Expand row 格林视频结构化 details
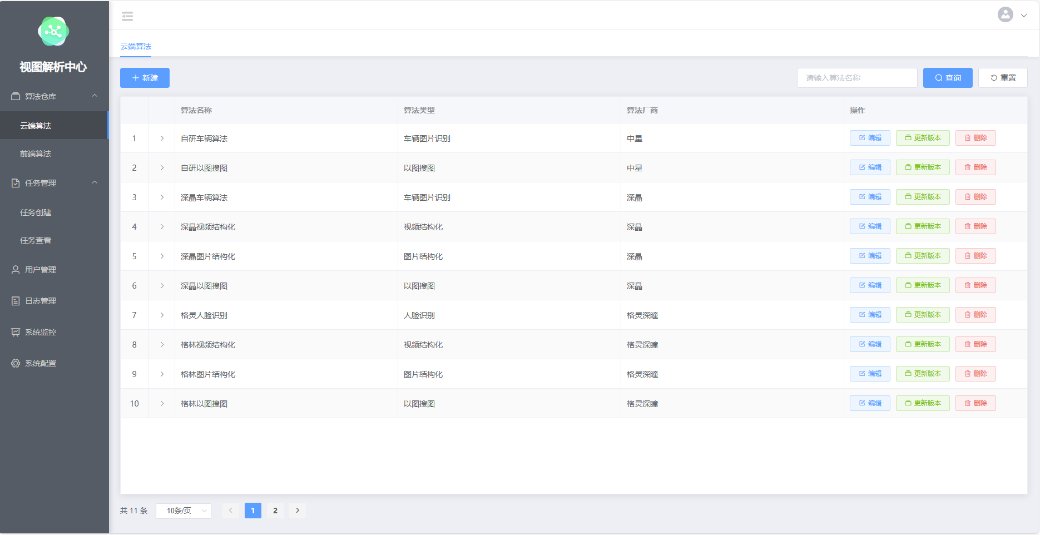 162,345
